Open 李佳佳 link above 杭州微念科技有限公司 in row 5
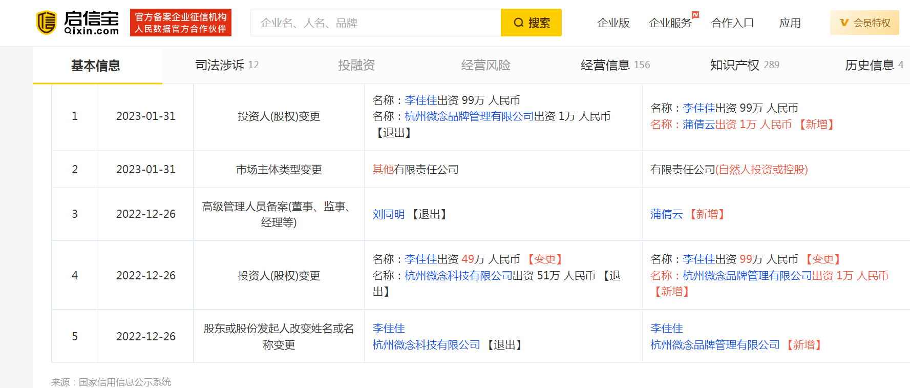The image size is (910, 388). (388, 329)
